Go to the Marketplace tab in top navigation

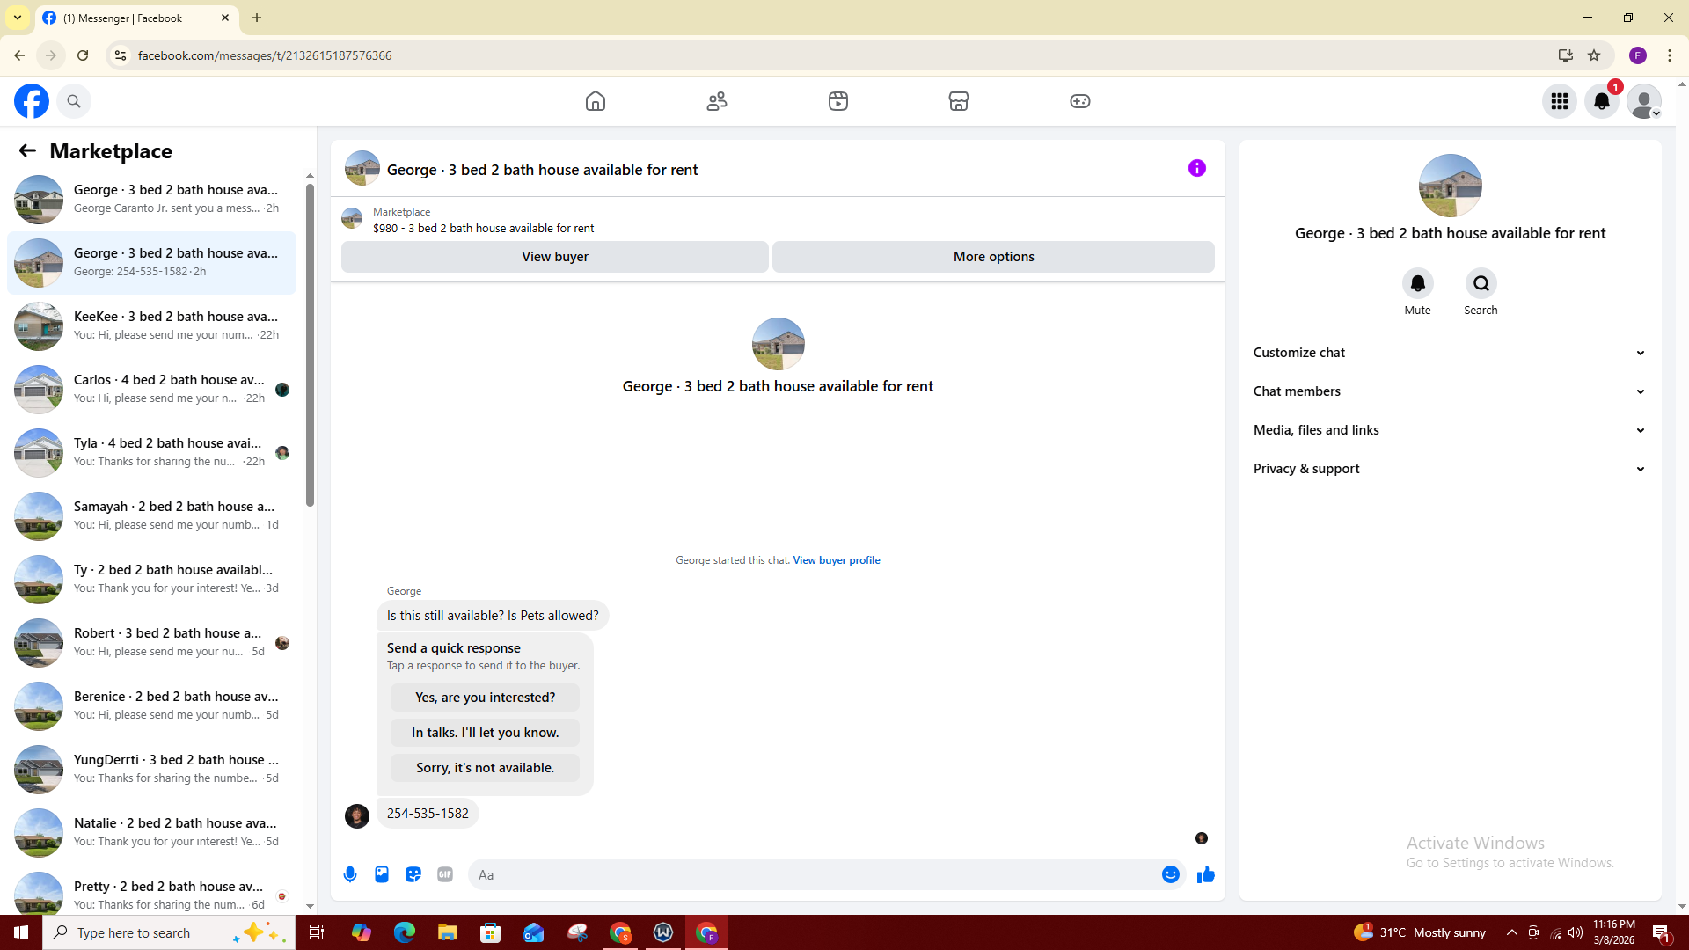(958, 101)
